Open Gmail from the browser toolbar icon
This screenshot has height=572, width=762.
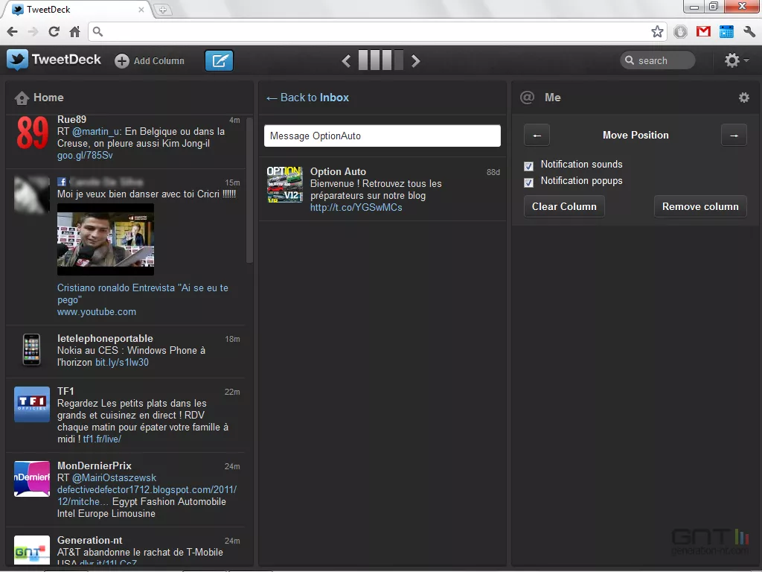(702, 31)
